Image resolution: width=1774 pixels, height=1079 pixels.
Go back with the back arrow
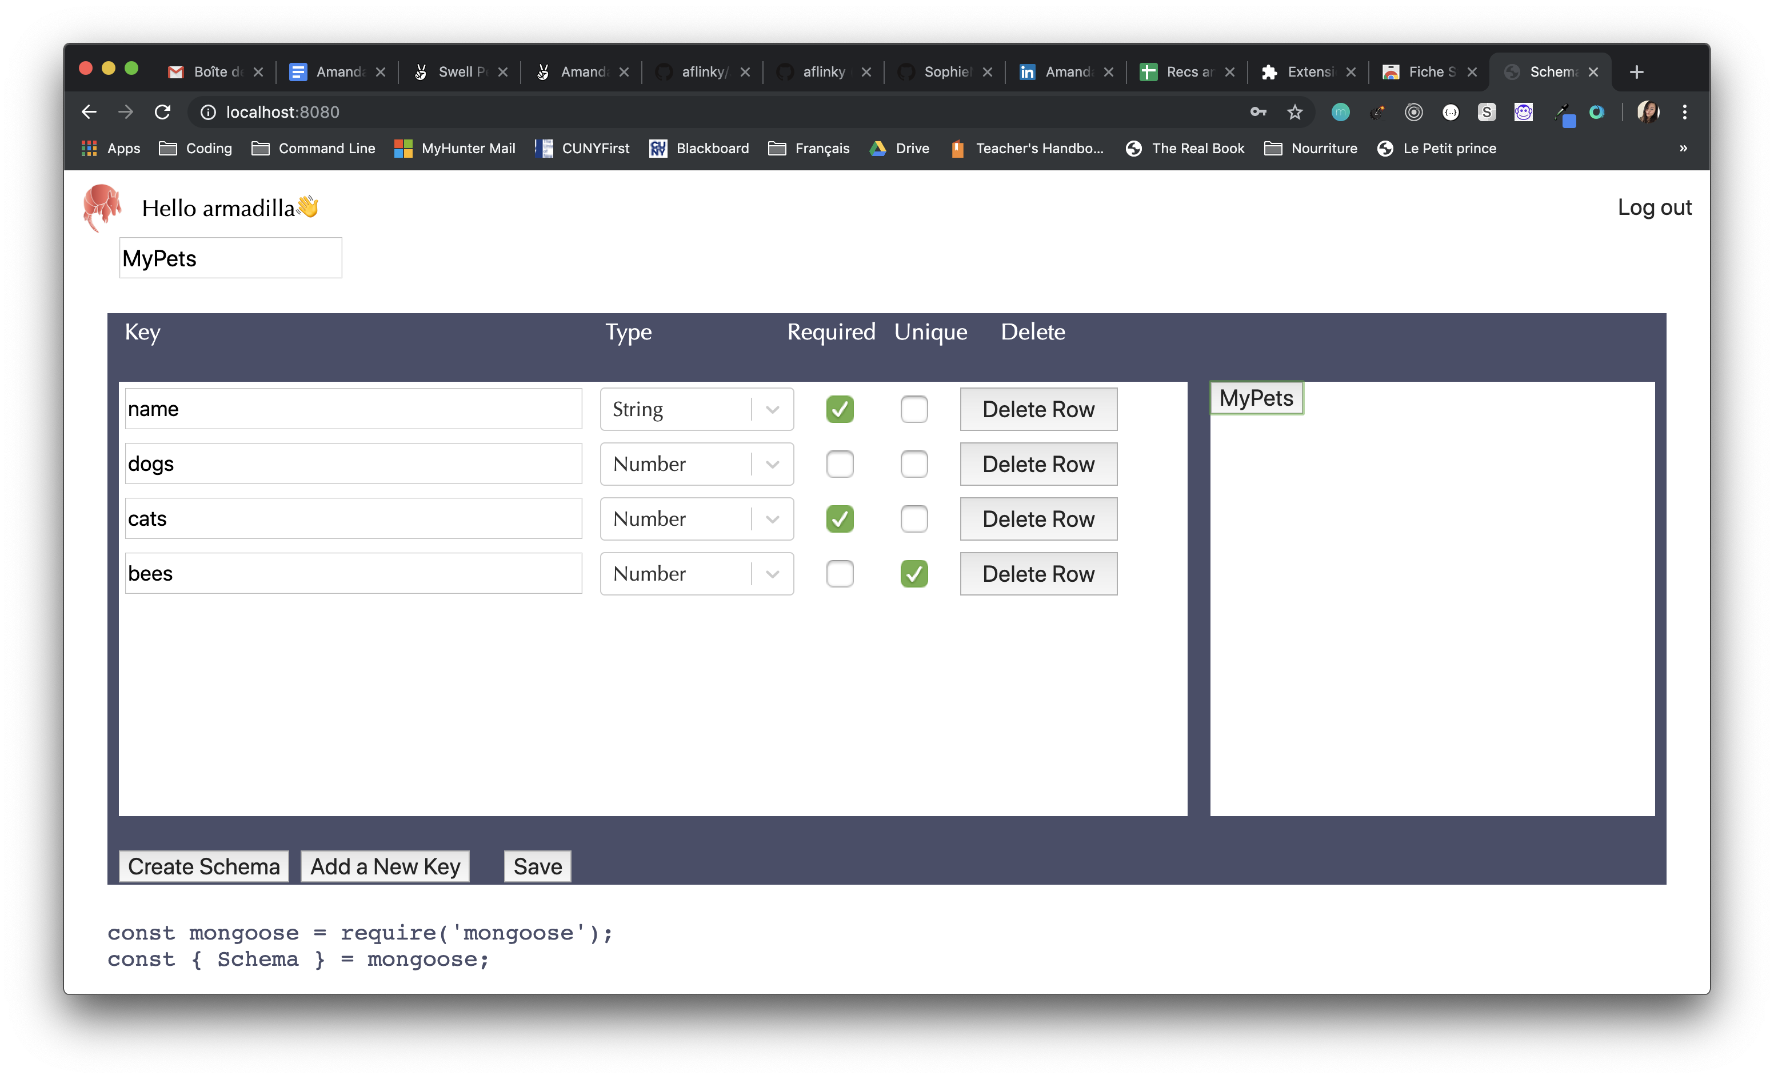pyautogui.click(x=89, y=111)
